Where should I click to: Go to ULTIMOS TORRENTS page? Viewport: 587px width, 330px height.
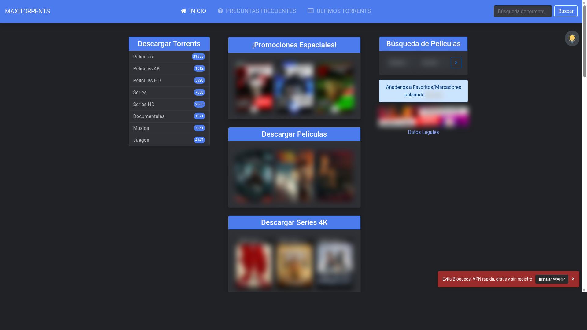click(343, 11)
